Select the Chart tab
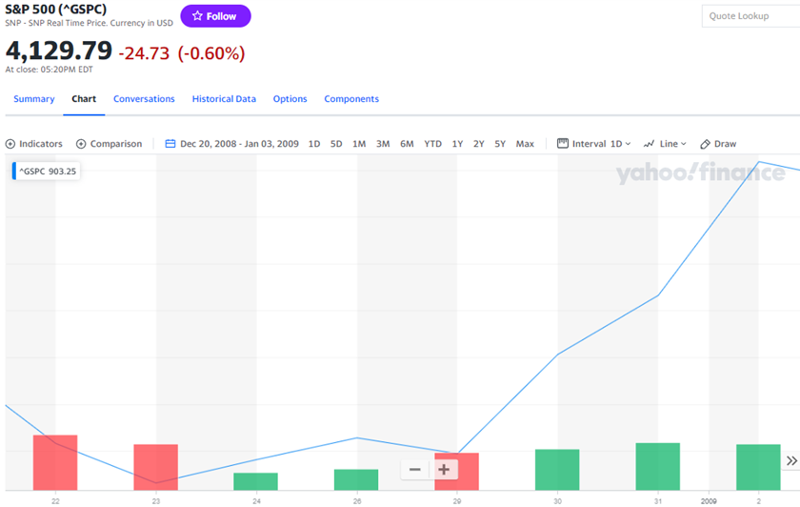Screen dimensions: 800x507 coord(84,99)
